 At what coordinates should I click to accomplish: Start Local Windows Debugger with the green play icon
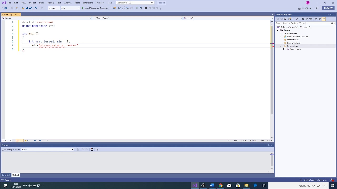[x=83, y=8]
